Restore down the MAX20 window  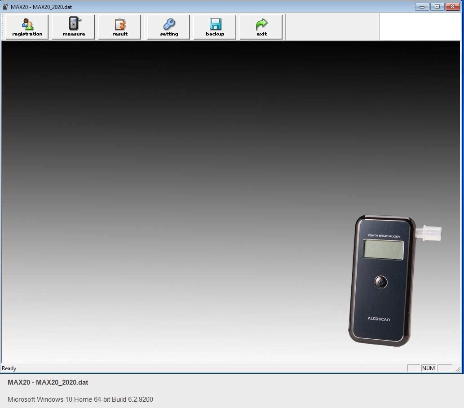[x=437, y=7]
